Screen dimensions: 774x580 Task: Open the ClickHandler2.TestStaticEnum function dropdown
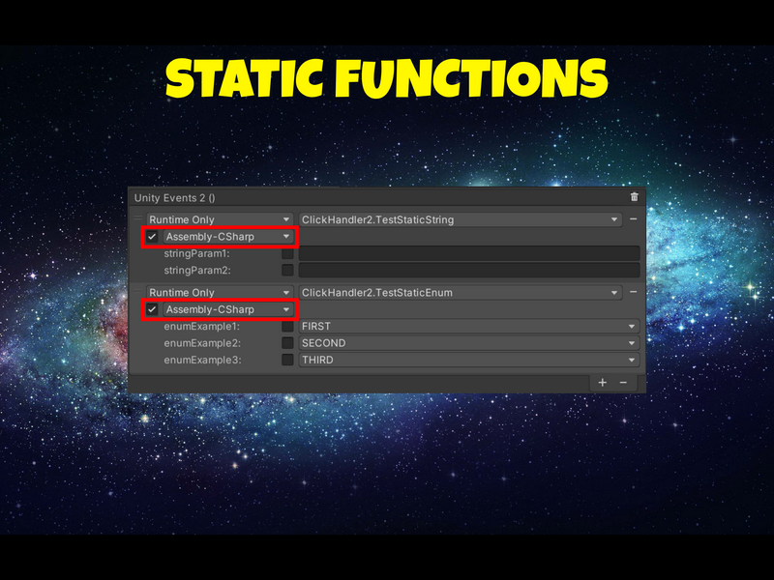pyautogui.click(x=460, y=293)
